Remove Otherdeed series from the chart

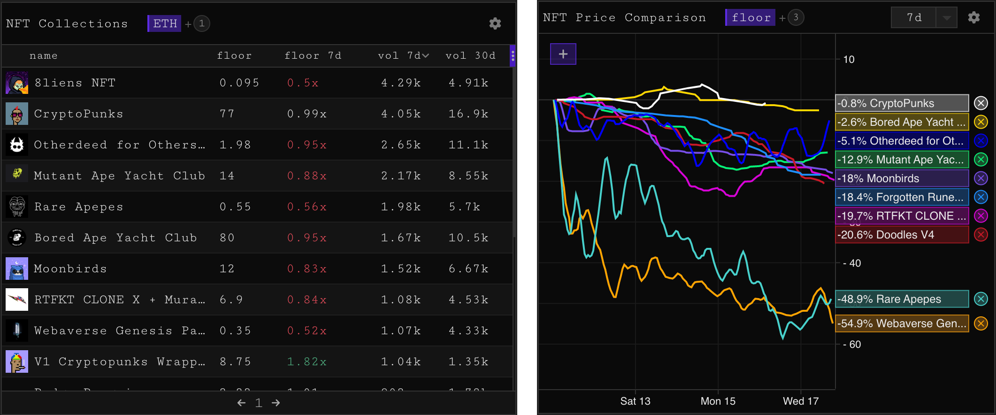981,141
